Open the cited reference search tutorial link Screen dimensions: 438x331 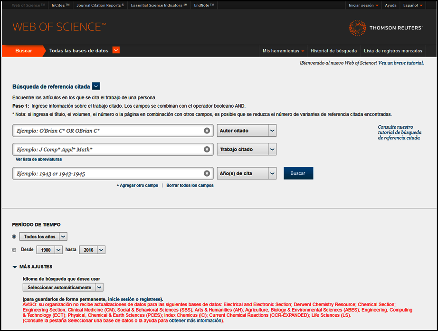[400, 132]
